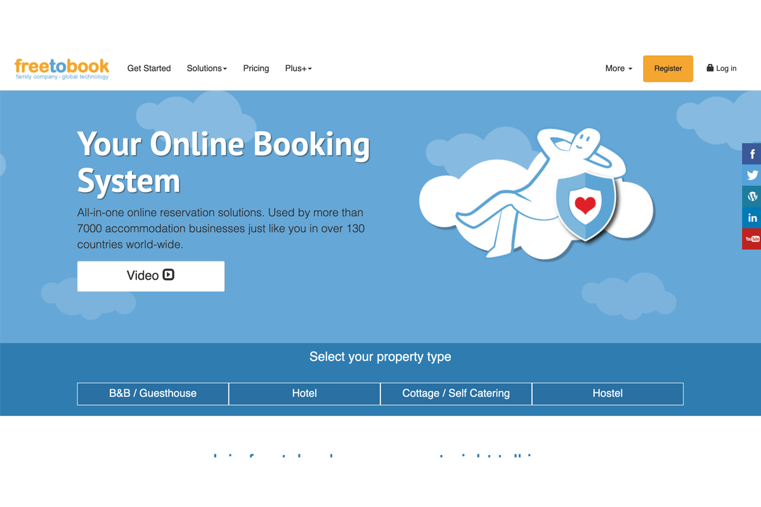This screenshot has height=507, width=761.
Task: Expand the Solutions dropdown menu
Action: click(207, 68)
